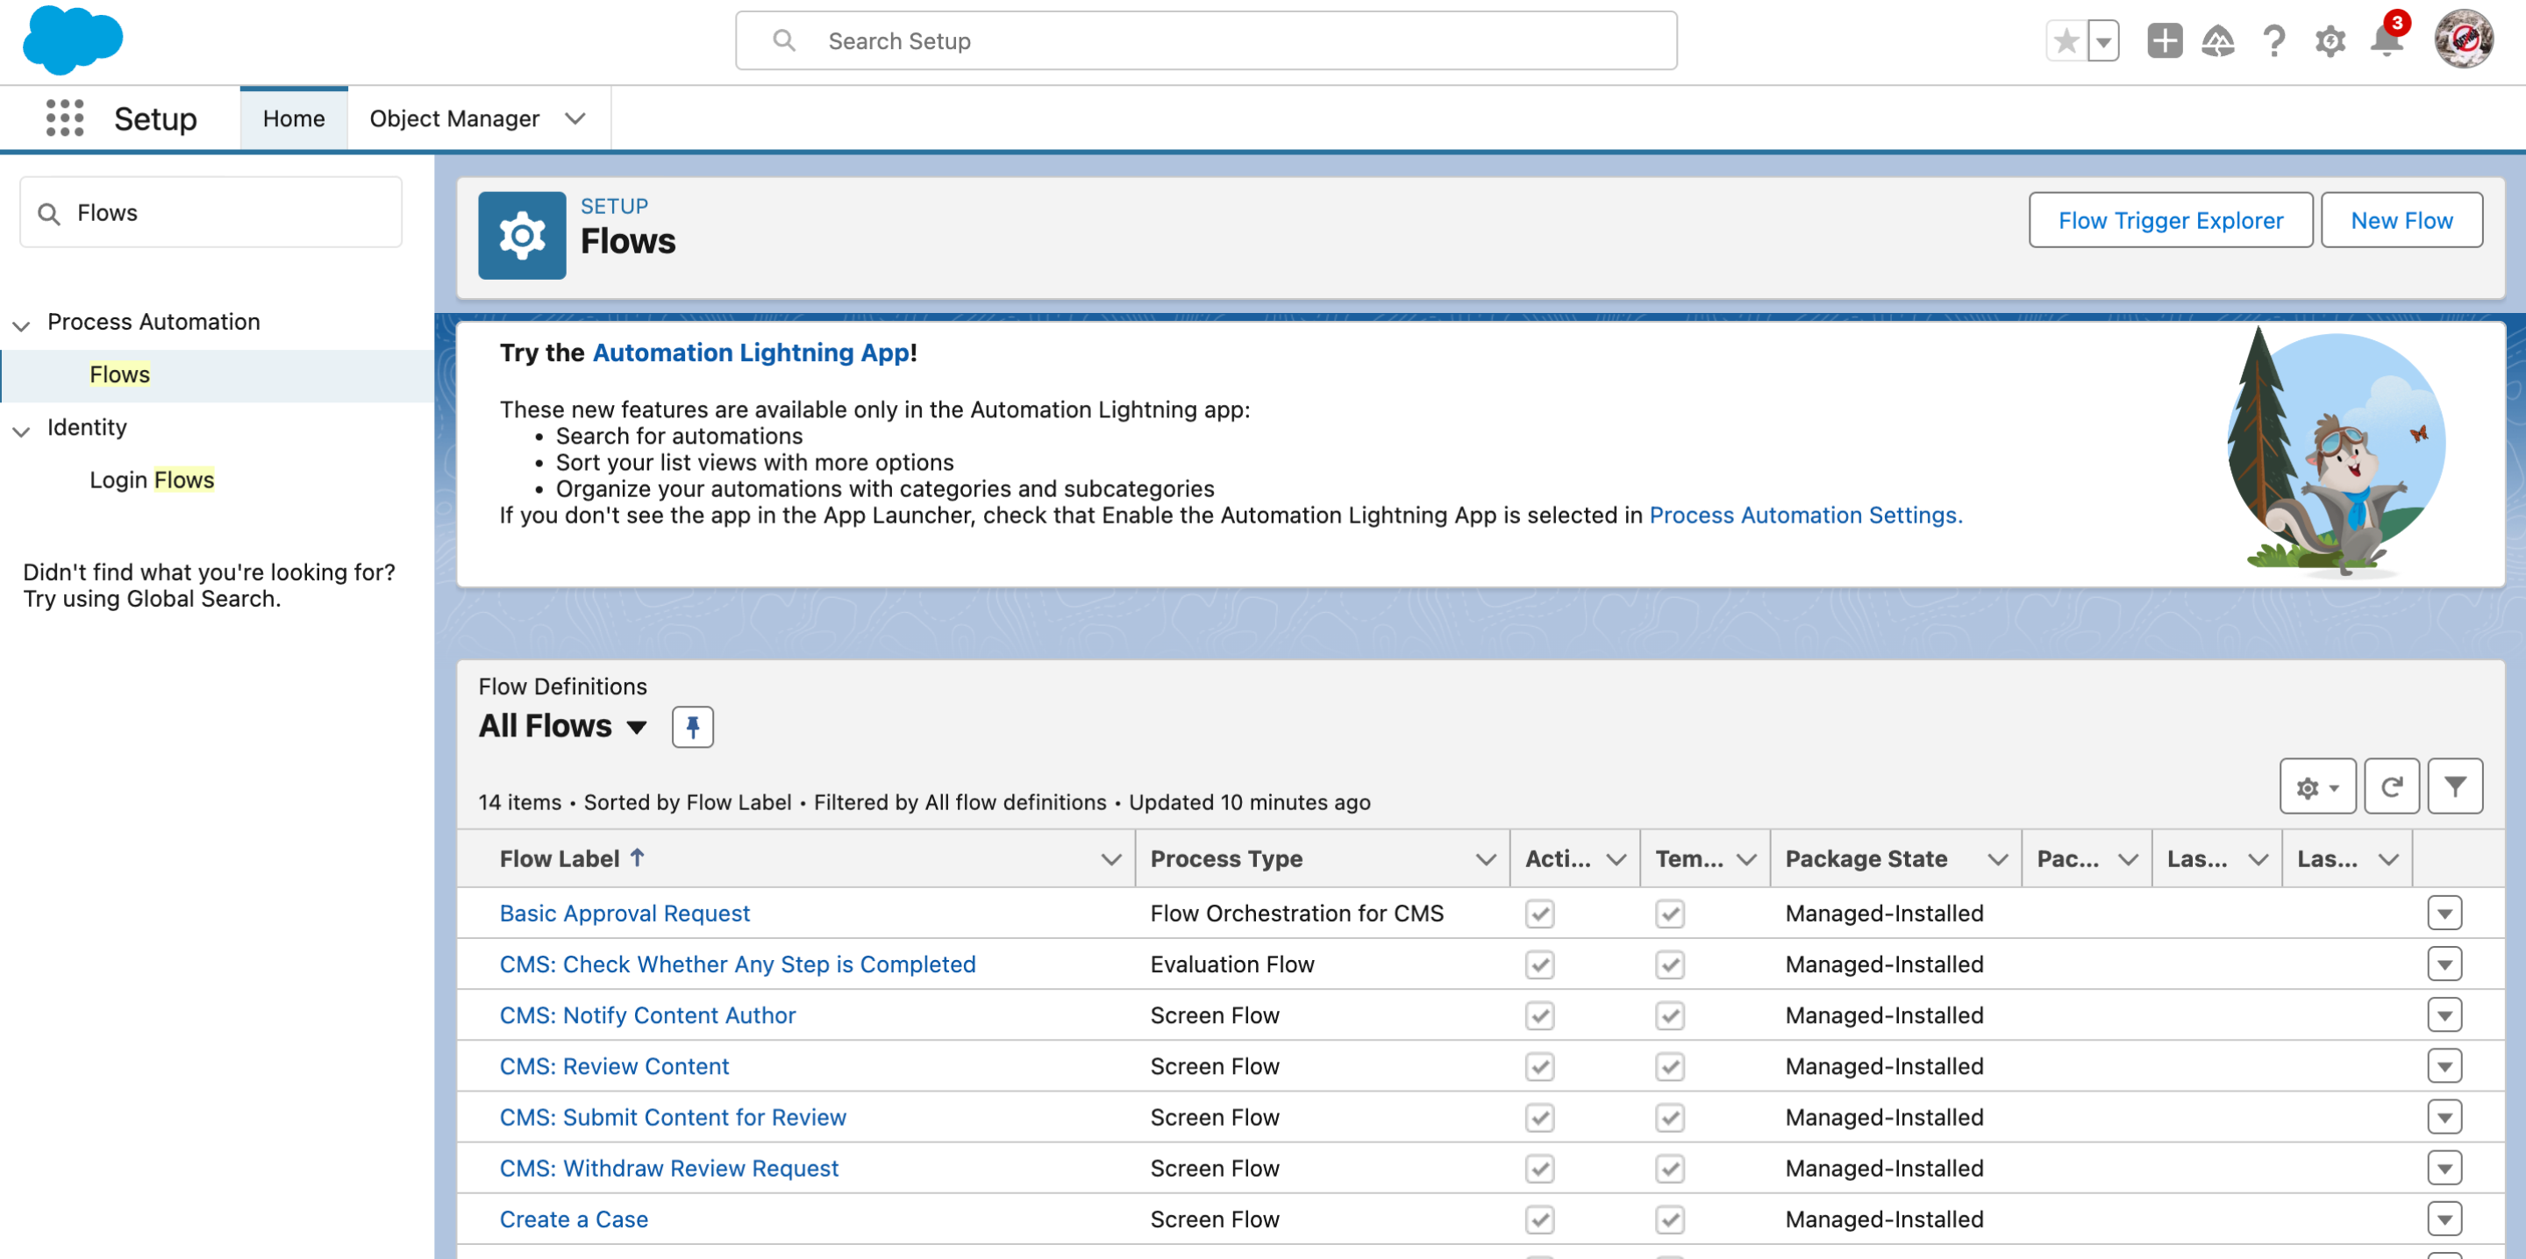Pin the All Flows list view
This screenshot has width=2526, height=1259.
click(x=692, y=727)
